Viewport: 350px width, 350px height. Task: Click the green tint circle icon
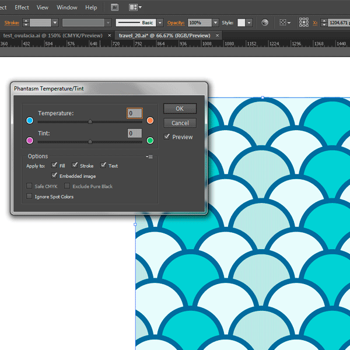tap(150, 141)
